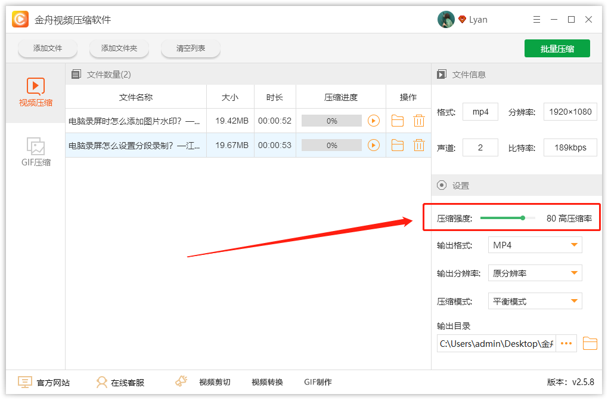This screenshot has height=400, width=608.
Task: Adjust the 压缩强度 slider
Action: click(x=523, y=218)
